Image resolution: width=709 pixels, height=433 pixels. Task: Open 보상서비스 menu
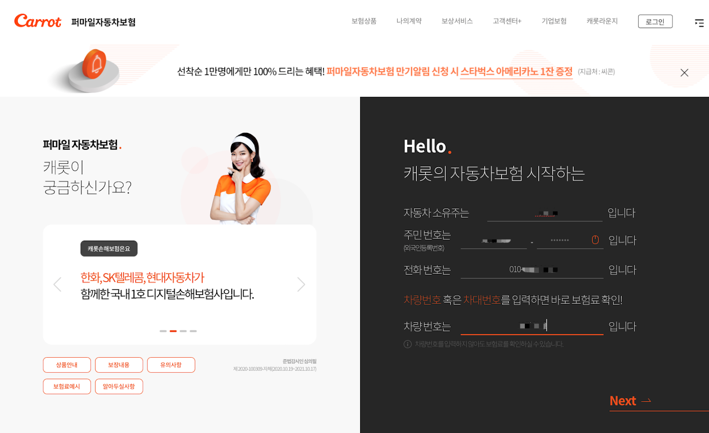click(x=457, y=21)
